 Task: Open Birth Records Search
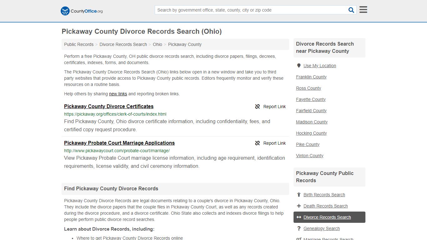click(324, 195)
